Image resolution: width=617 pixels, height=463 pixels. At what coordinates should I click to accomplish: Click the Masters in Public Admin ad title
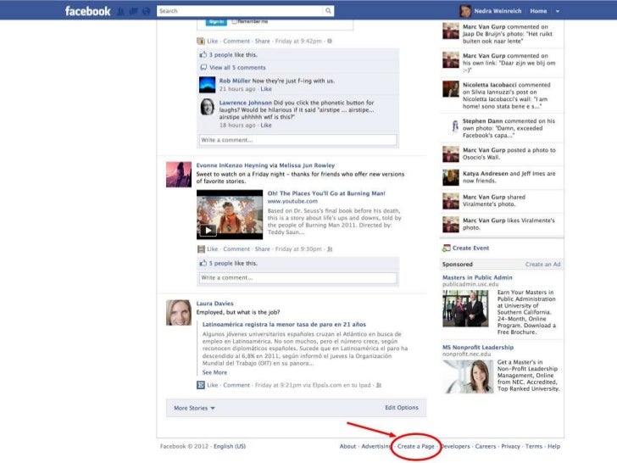(x=477, y=277)
